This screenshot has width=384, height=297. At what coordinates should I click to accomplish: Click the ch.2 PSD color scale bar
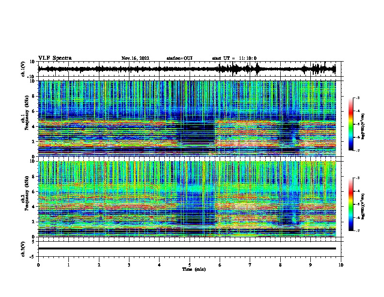coord(351,204)
